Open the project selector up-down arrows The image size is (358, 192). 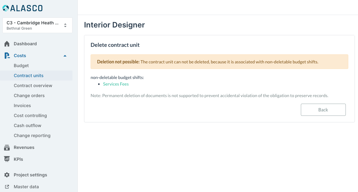click(65, 25)
